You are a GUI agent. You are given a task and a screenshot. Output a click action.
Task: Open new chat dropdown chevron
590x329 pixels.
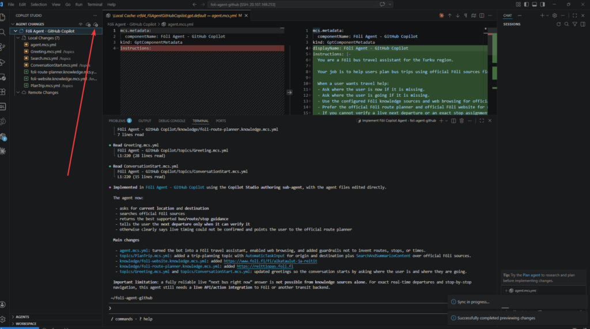[547, 16]
